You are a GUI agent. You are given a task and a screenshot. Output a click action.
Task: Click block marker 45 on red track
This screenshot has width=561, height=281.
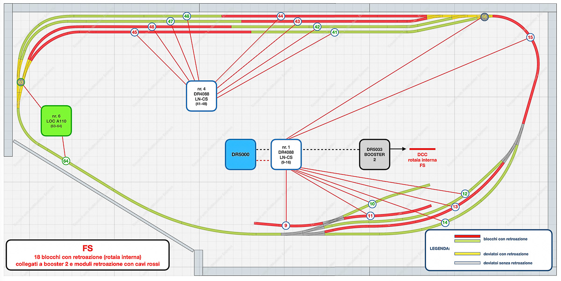pos(135,32)
